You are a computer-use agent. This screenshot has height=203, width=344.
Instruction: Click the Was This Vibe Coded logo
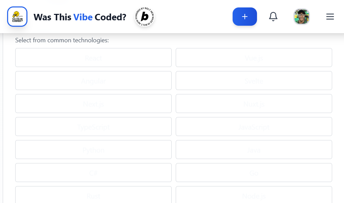click(x=17, y=17)
